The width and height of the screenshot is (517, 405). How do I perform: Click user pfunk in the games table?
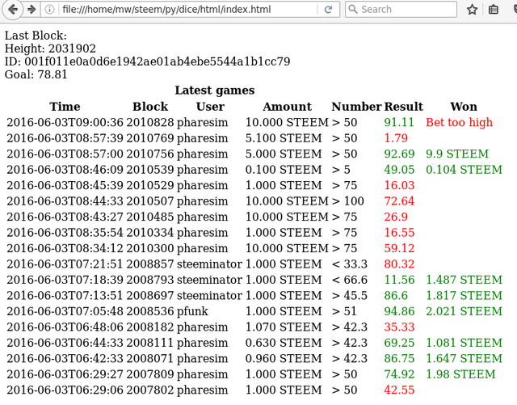(192, 311)
